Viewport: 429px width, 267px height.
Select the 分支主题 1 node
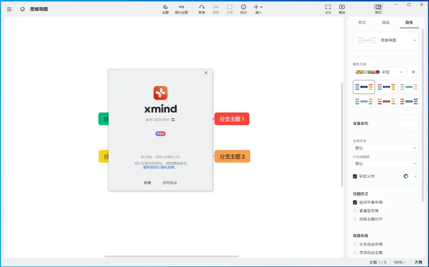pyautogui.click(x=232, y=119)
